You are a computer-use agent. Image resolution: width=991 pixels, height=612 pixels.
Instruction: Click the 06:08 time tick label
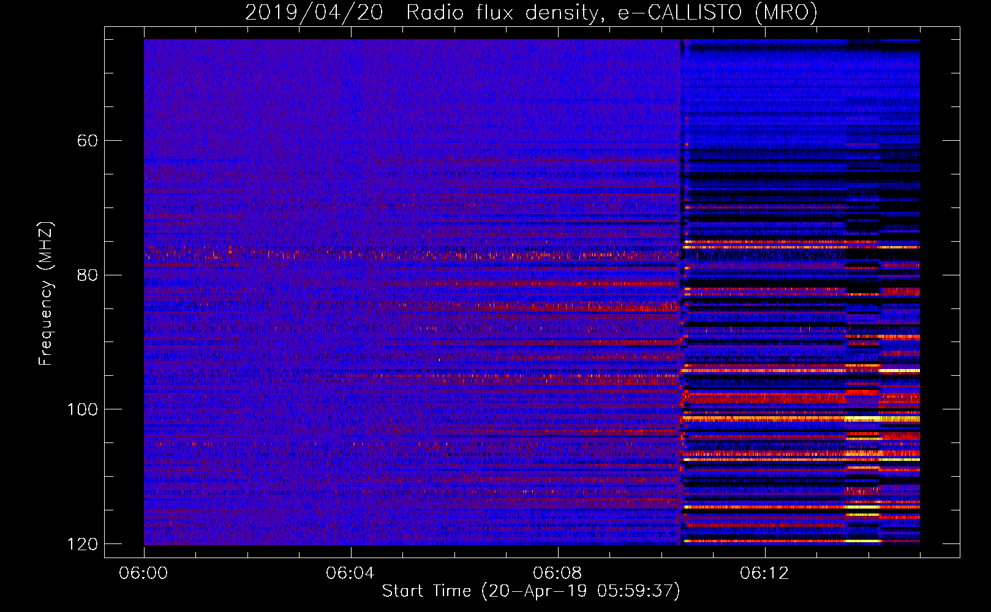[557, 573]
